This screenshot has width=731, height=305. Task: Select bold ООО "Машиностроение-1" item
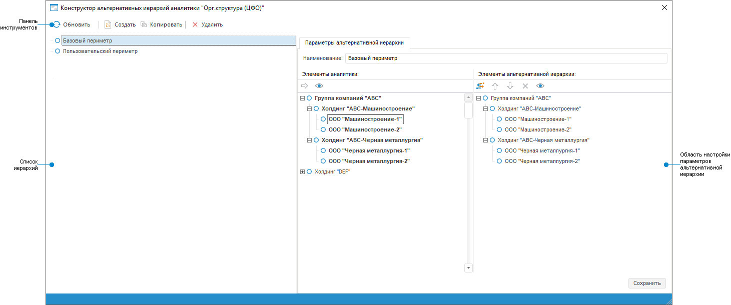click(365, 119)
